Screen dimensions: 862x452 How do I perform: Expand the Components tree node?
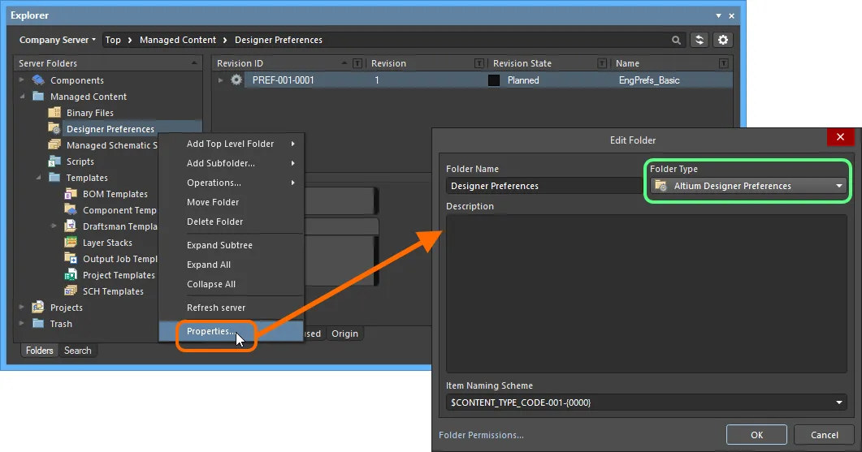[x=22, y=80]
